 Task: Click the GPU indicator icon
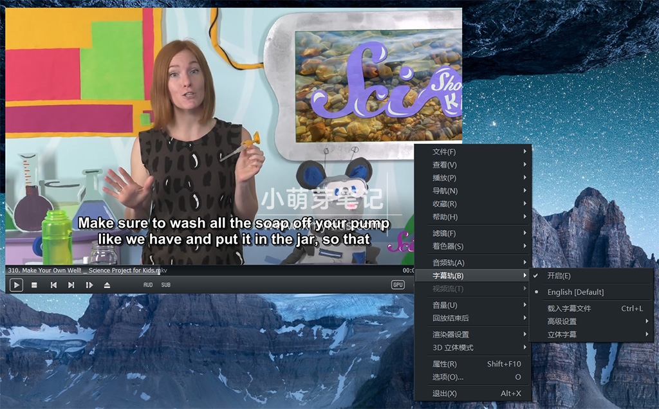(398, 285)
